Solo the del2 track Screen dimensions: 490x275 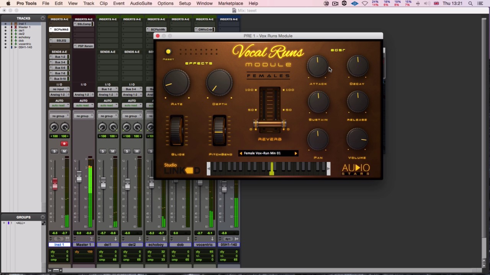127,151
